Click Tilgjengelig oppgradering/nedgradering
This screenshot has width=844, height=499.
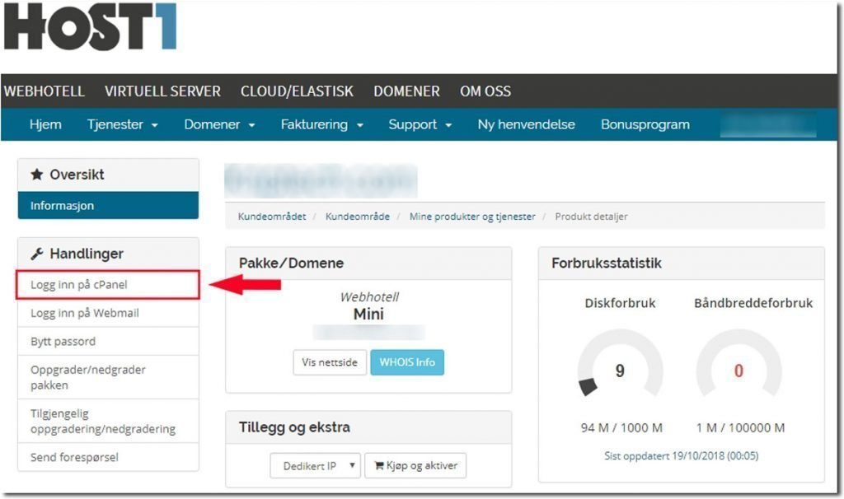coord(108,421)
